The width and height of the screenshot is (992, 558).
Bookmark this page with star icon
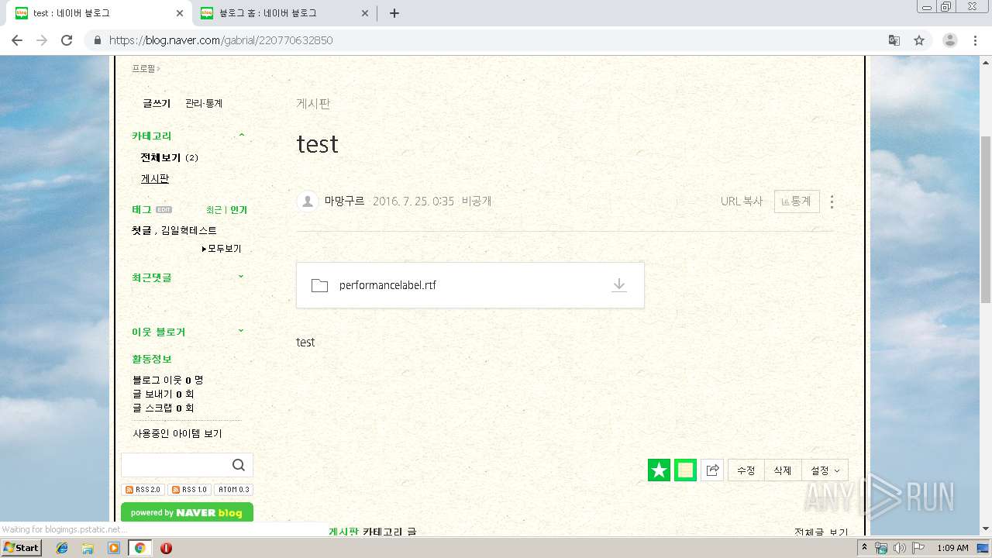coord(919,40)
